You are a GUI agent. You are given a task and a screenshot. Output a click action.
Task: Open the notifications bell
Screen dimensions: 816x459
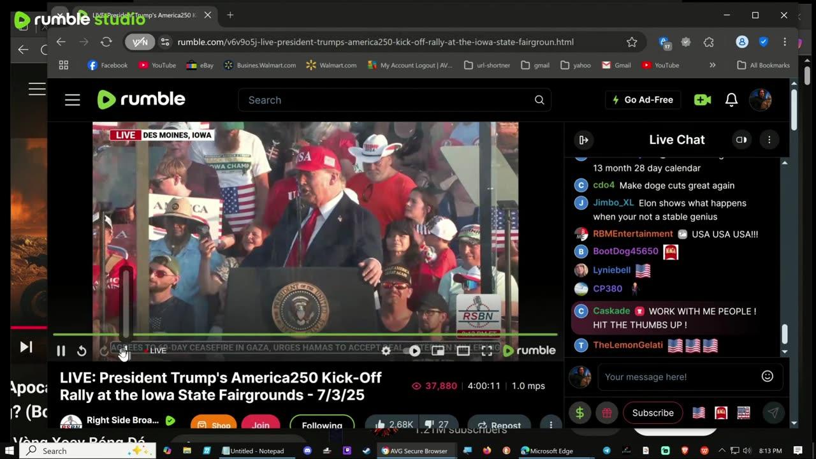(x=731, y=100)
